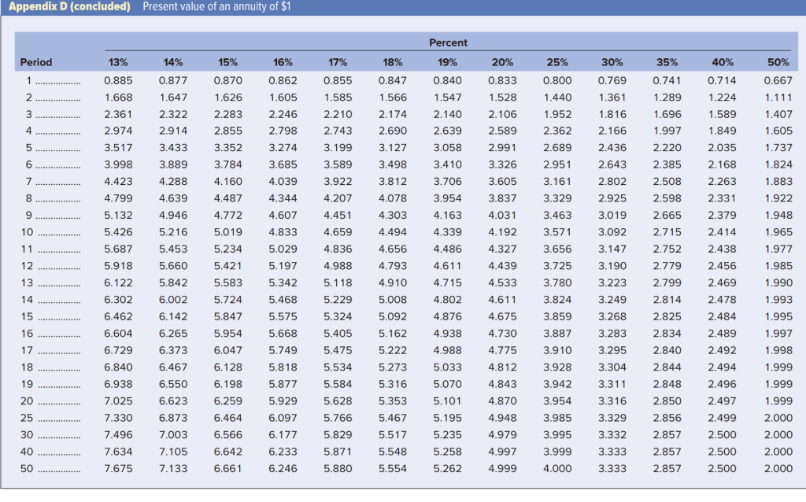
Task: Click value 4.948 in period 25
Action: click(x=502, y=419)
